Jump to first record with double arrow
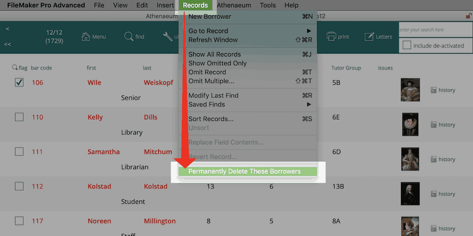The image size is (473, 236). click(x=8, y=44)
